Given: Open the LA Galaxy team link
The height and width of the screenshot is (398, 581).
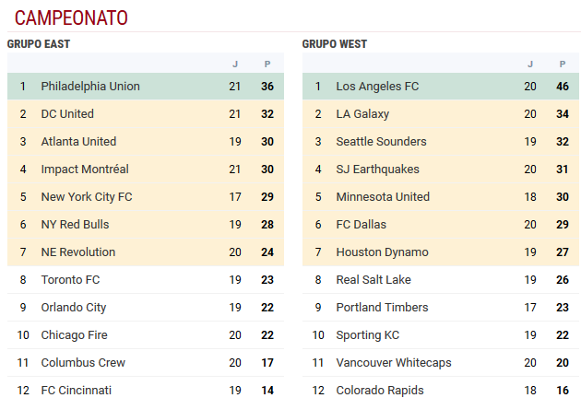Looking at the screenshot, I should click(362, 114).
